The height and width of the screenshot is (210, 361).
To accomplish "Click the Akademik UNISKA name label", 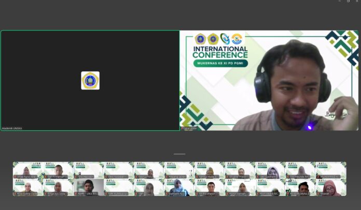I will click(x=12, y=128).
